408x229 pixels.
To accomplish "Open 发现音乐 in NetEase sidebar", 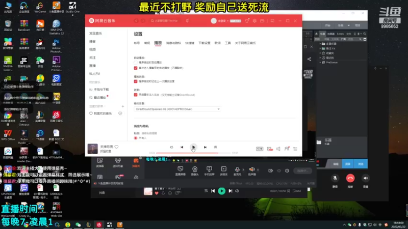I will click(x=96, y=34).
